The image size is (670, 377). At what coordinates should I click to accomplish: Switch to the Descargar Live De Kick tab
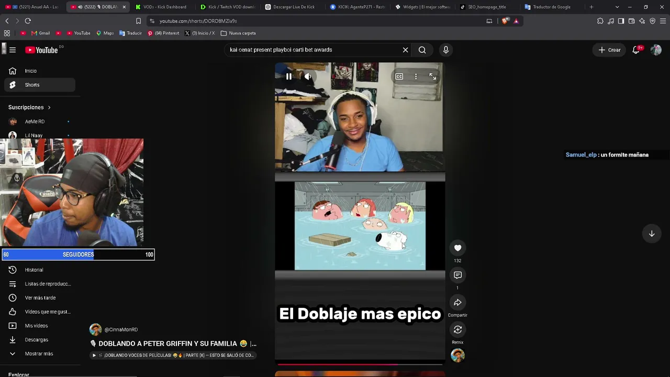(x=293, y=7)
